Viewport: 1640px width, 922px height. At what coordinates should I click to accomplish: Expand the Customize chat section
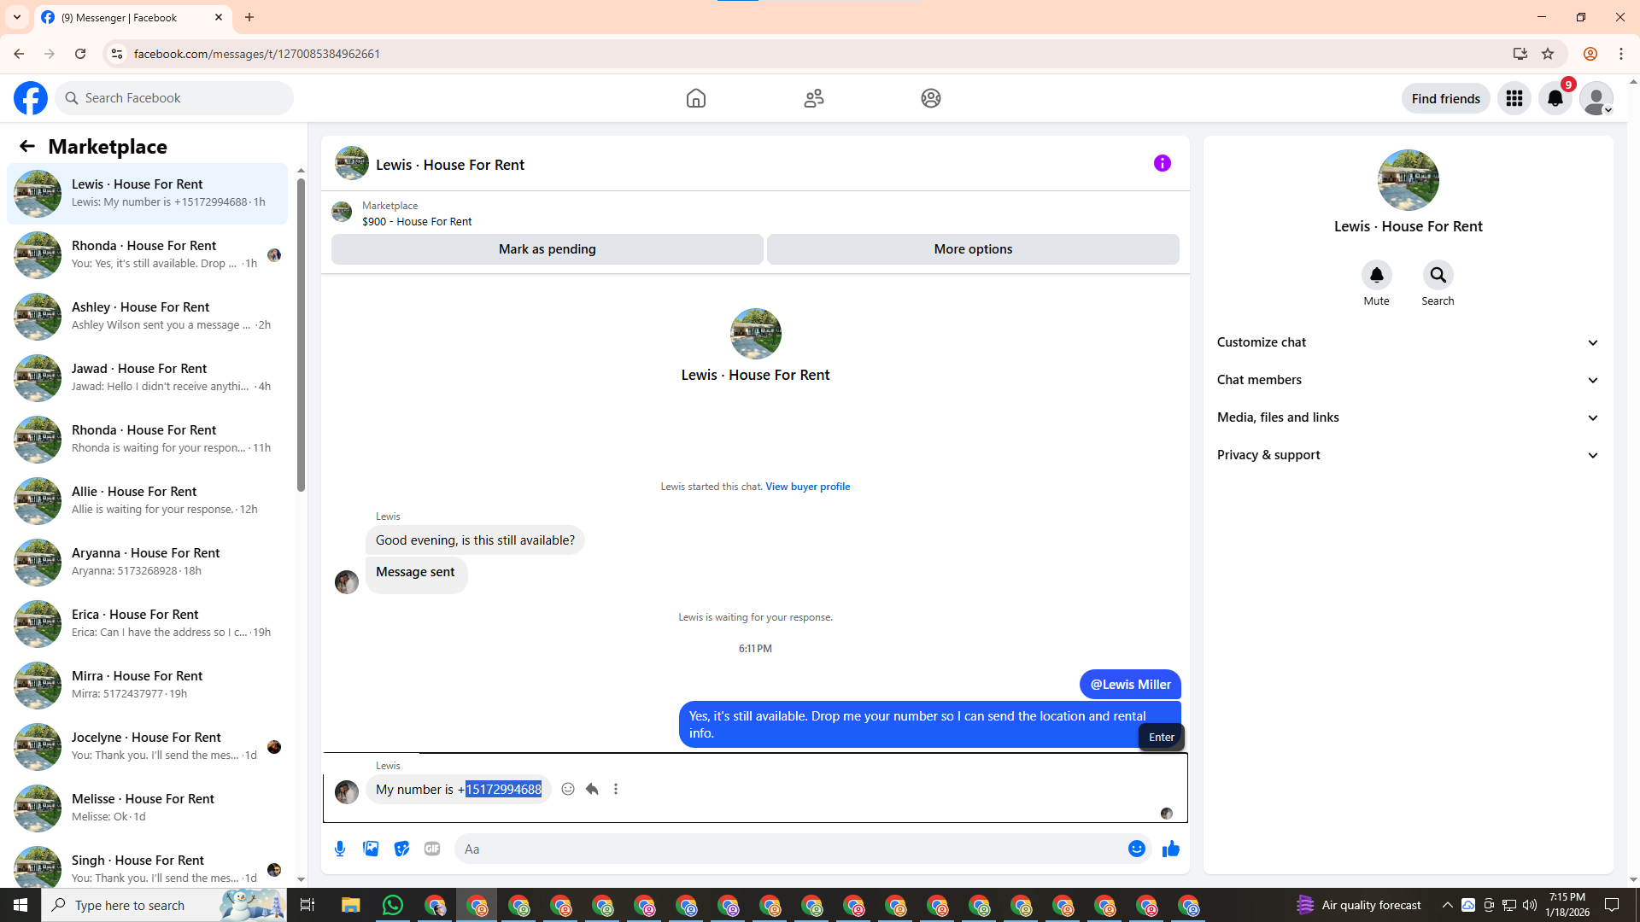[1408, 342]
